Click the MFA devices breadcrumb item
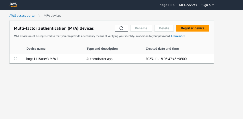243x119 pixels. click(x=52, y=16)
